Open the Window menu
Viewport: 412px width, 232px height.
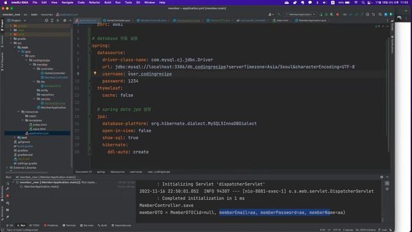point(149,3)
